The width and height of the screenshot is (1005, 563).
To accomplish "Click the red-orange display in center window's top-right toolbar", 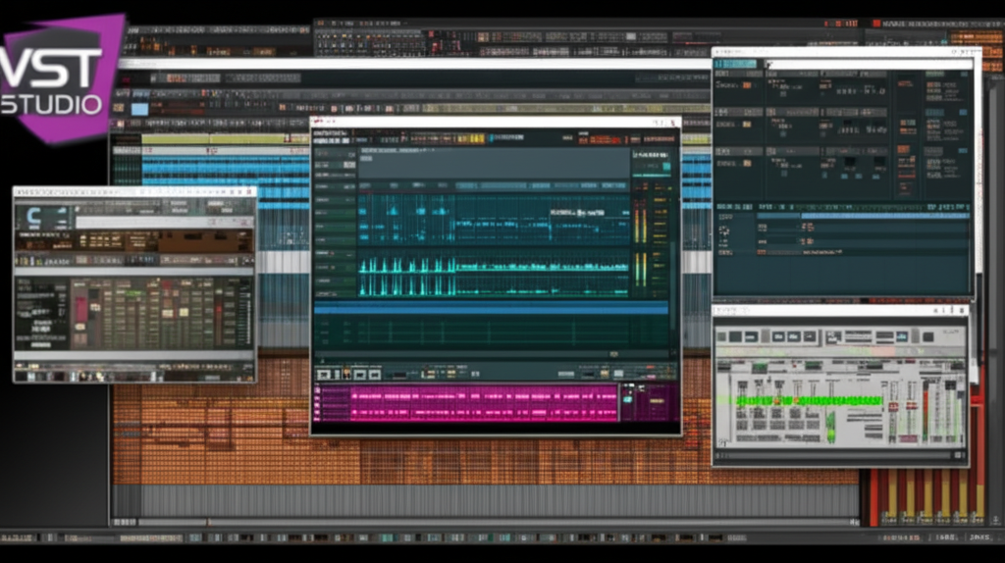I will tap(600, 139).
